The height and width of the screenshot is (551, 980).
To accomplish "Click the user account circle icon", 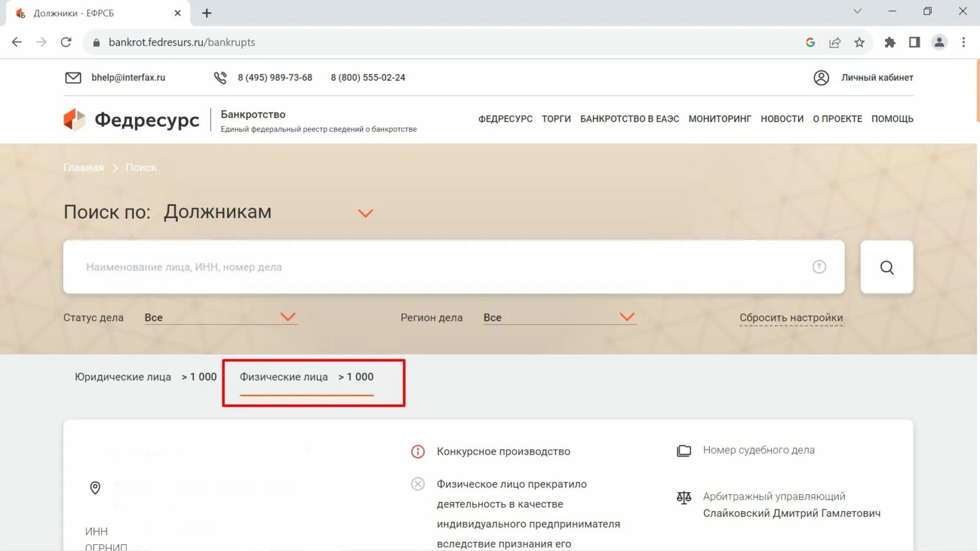I will pyautogui.click(x=821, y=78).
